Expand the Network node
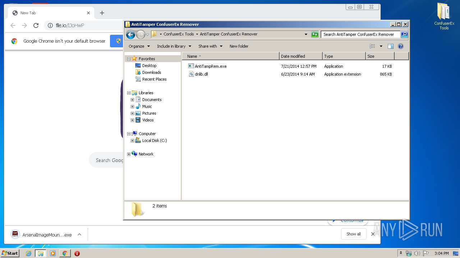The height and width of the screenshot is (258, 460). (x=129, y=154)
